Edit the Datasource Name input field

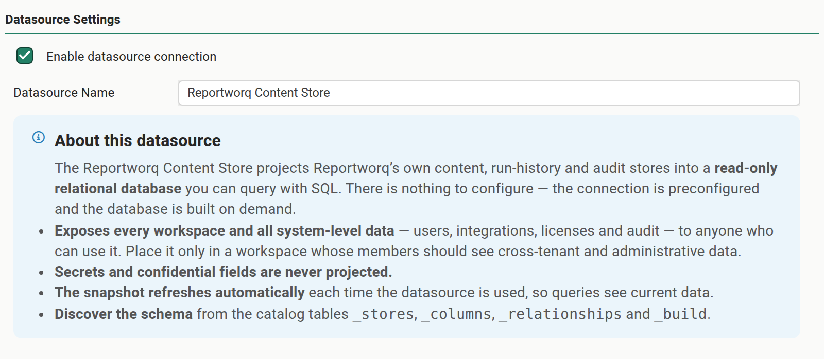tap(489, 93)
